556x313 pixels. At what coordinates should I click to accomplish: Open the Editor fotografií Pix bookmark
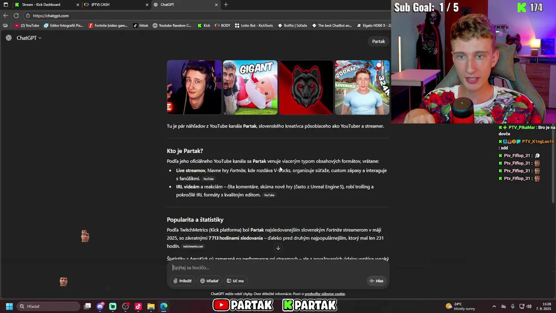[x=63, y=26]
